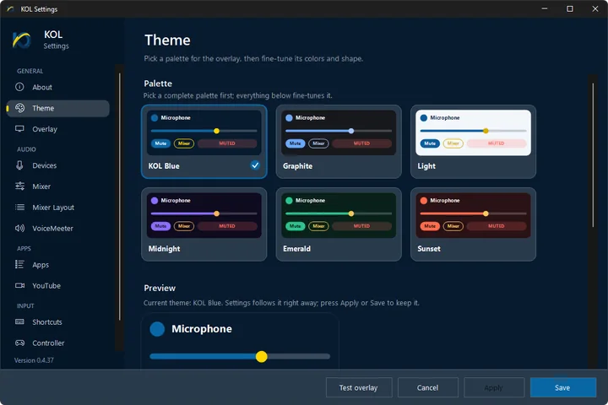The height and width of the screenshot is (405, 608).
Task: Click the main content vertical scrollbar
Action: tap(593, 155)
